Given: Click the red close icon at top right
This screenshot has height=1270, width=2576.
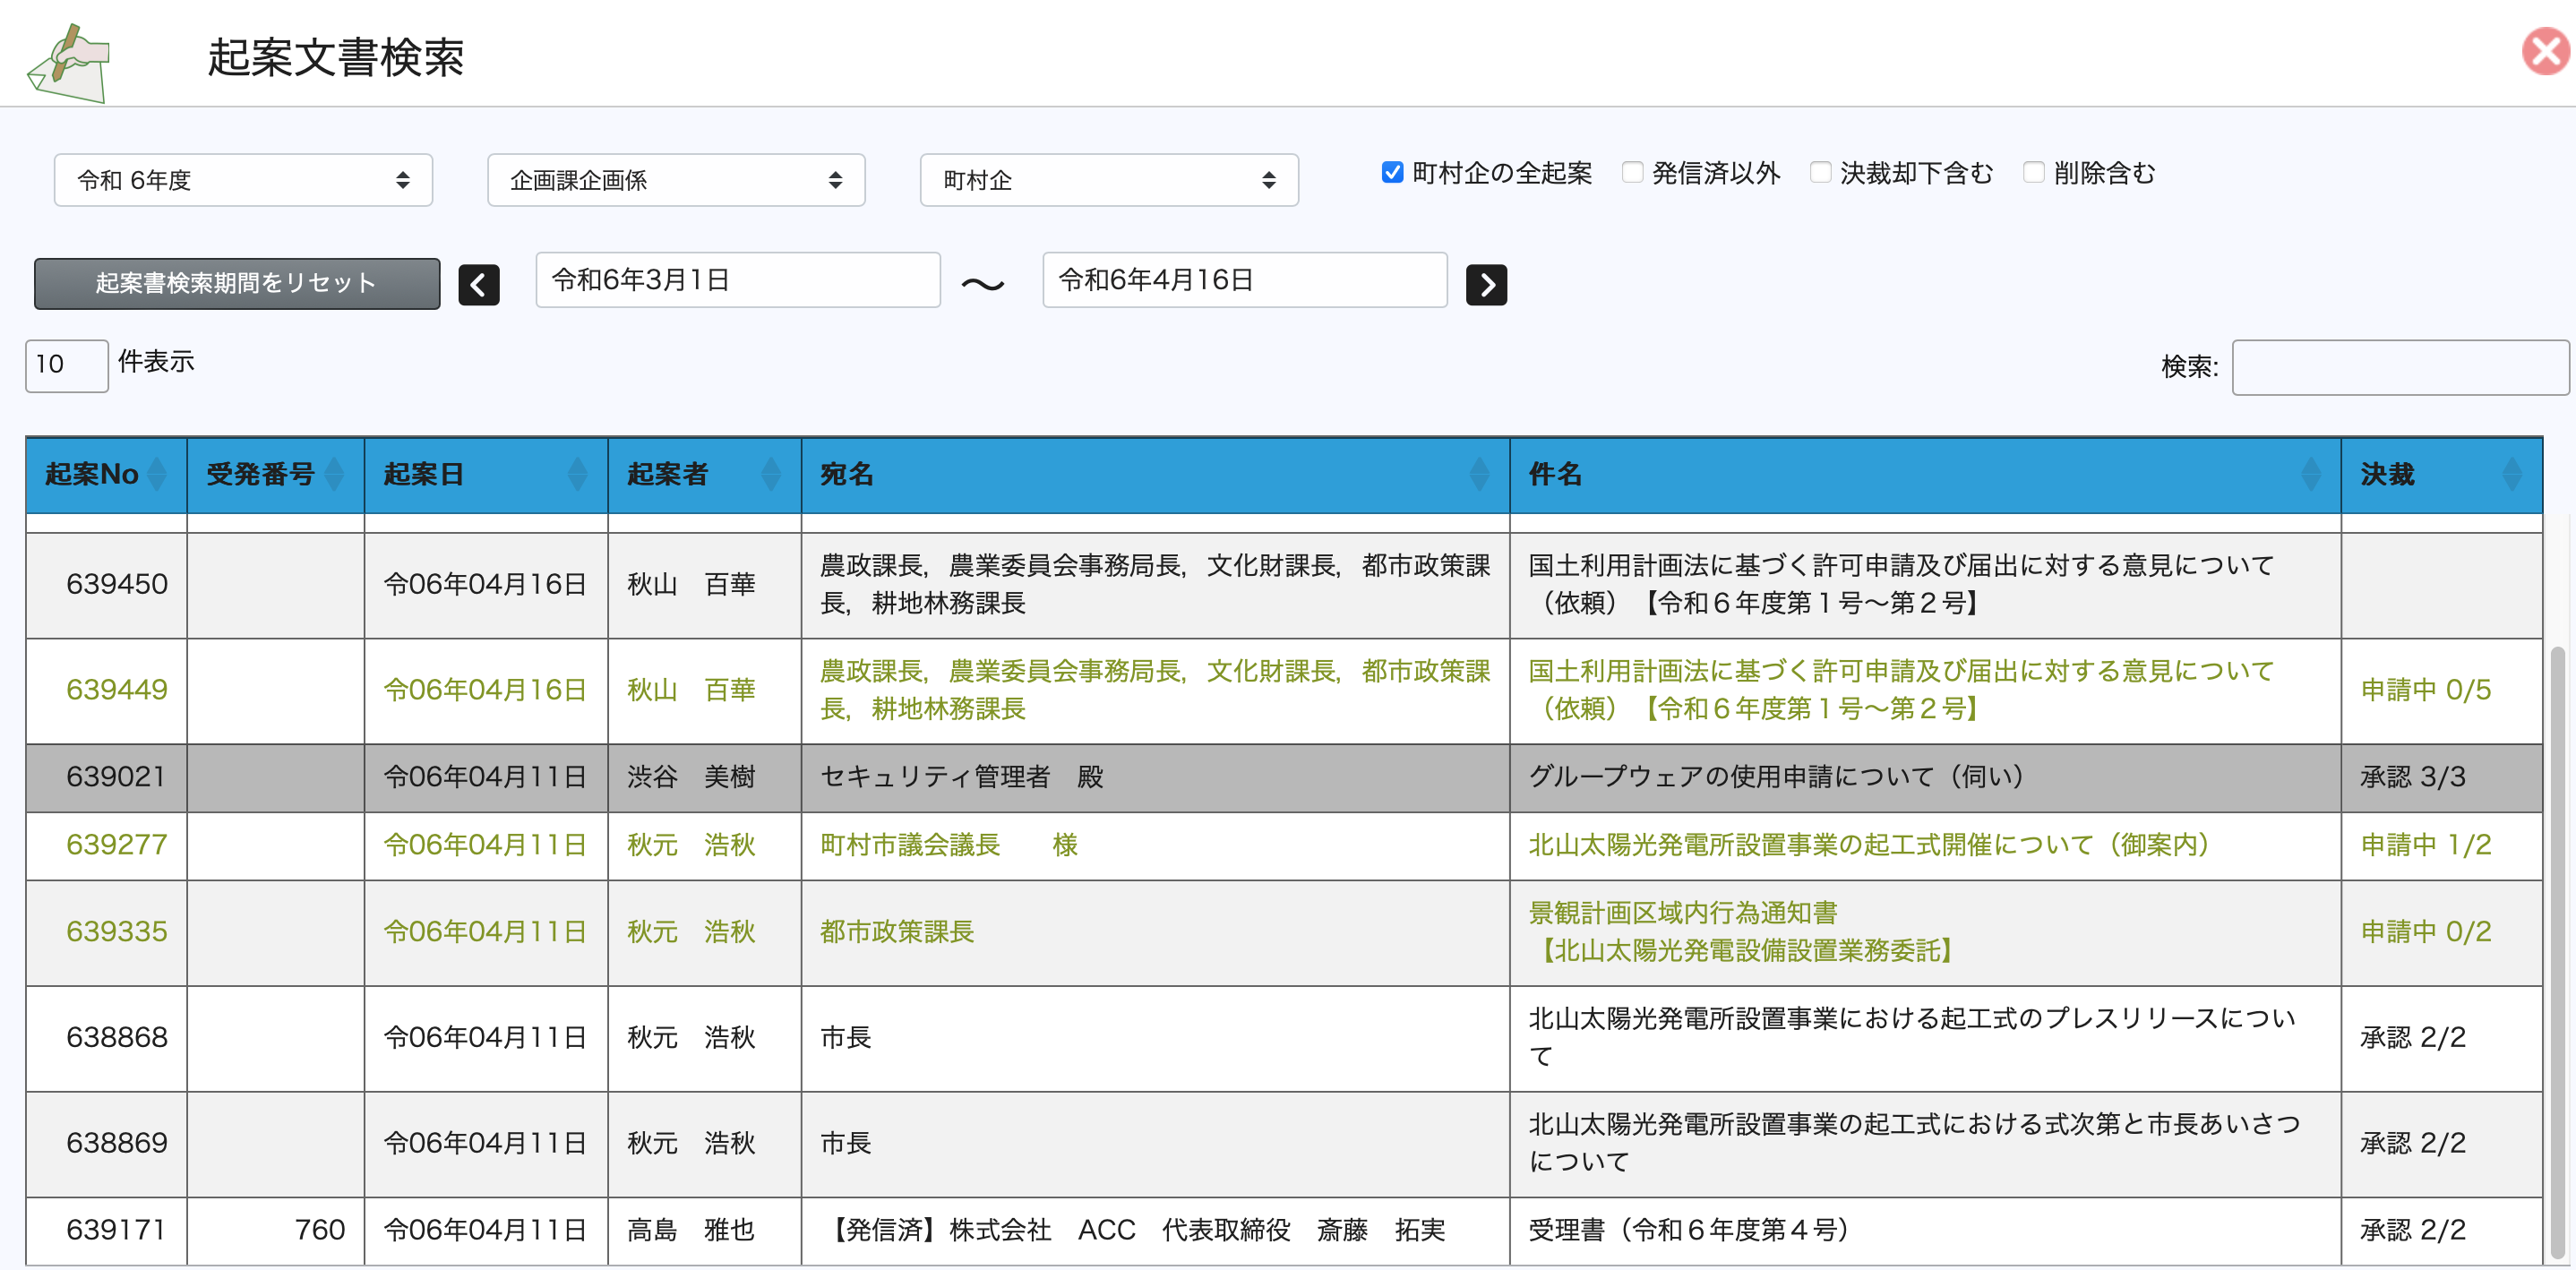Looking at the screenshot, I should point(2545,52).
